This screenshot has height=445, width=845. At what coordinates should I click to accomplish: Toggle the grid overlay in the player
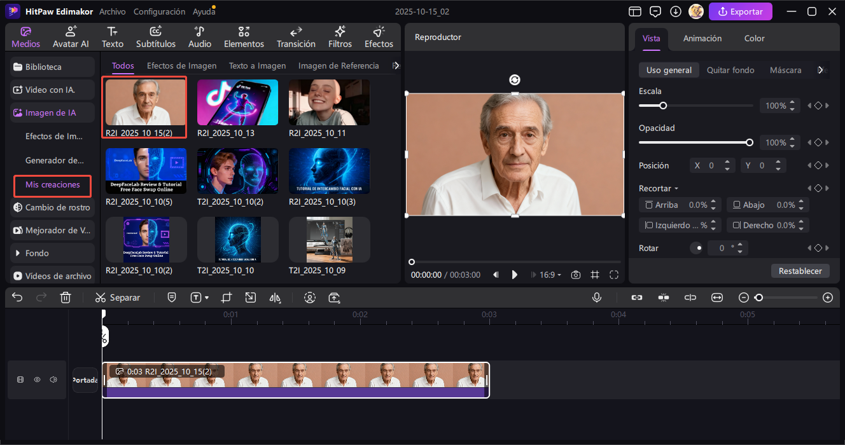click(594, 275)
